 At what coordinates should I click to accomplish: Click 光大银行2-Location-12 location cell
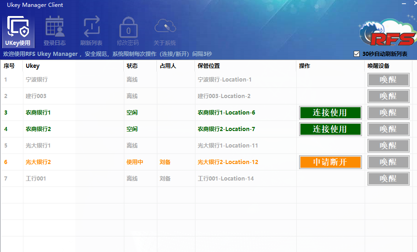pos(245,162)
